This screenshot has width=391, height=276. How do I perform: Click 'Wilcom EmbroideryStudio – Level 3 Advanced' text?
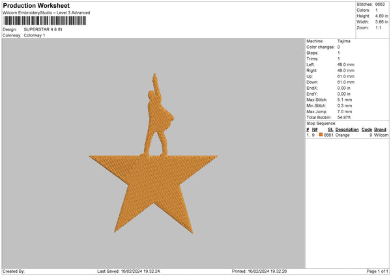click(x=46, y=13)
